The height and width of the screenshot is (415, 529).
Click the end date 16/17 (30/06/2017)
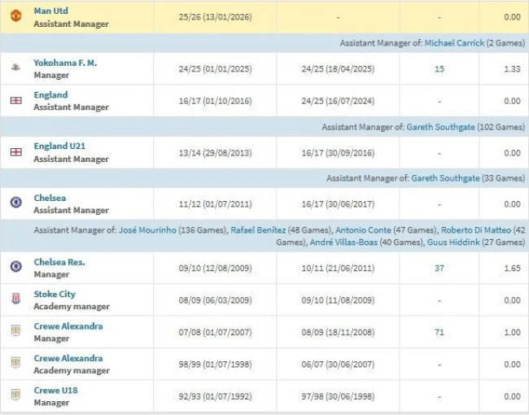coord(338,204)
